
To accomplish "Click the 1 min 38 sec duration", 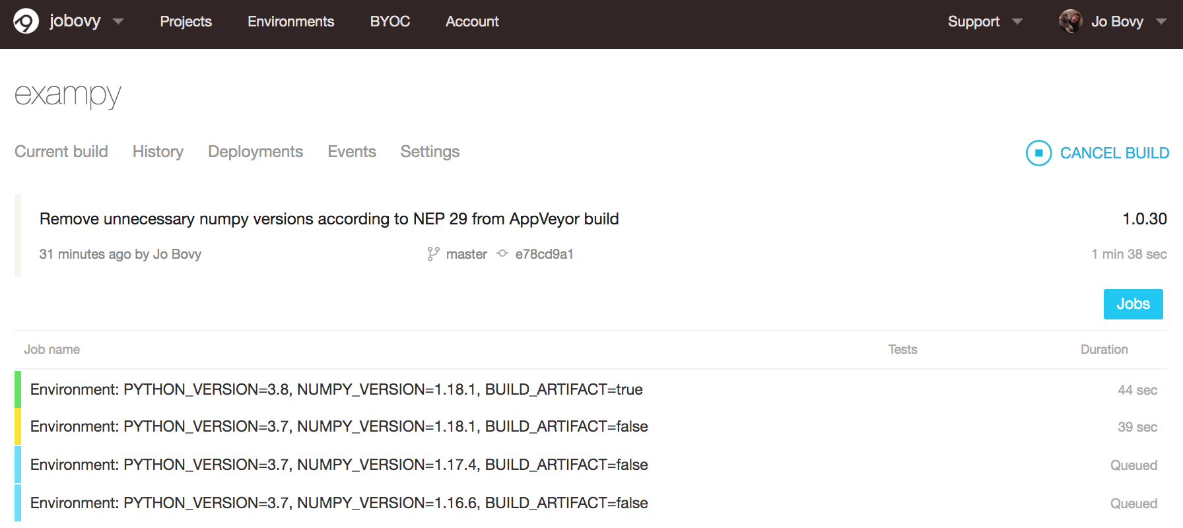I will tap(1129, 254).
